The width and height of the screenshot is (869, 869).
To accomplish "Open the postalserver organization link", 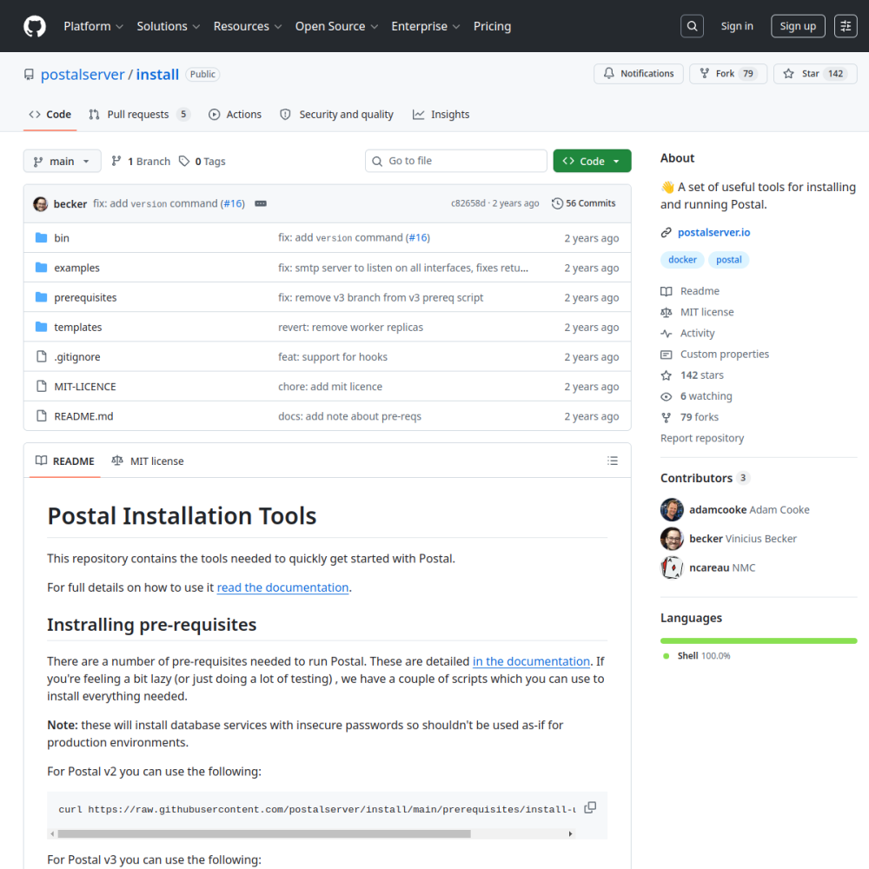I will pyautogui.click(x=83, y=74).
